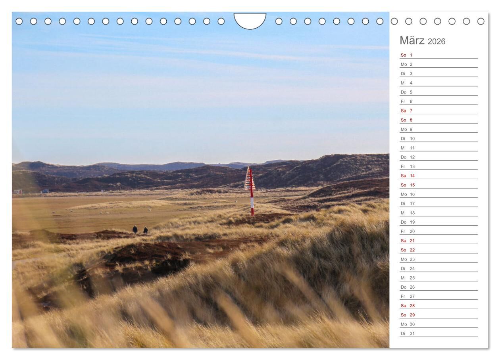
Task: Click the Mo 2 date line
Action: 438,64
